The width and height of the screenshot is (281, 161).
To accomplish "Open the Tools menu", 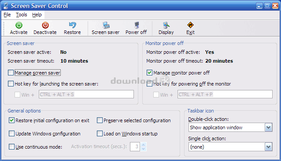I will (22, 15).
